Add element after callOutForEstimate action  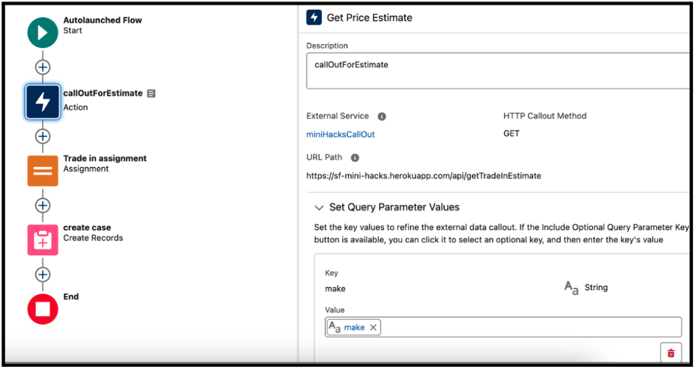(x=42, y=136)
